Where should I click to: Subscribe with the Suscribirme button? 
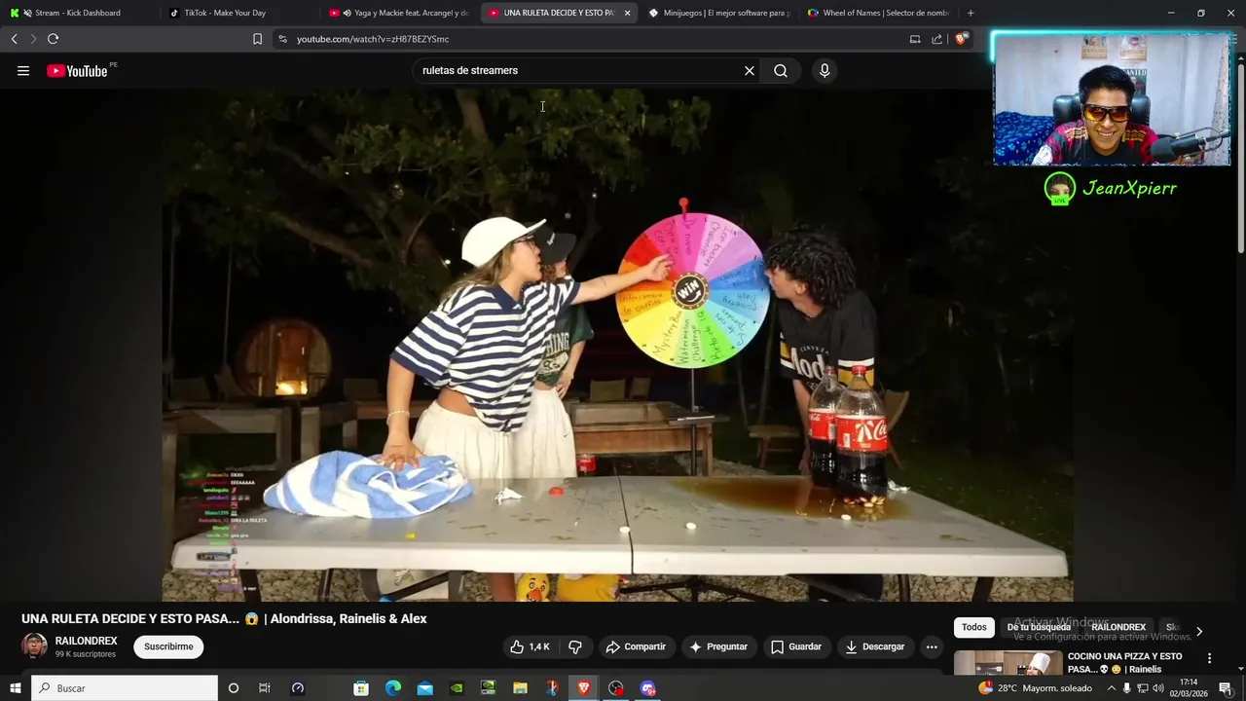point(168,646)
